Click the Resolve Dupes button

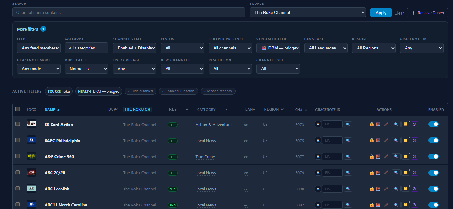(427, 13)
